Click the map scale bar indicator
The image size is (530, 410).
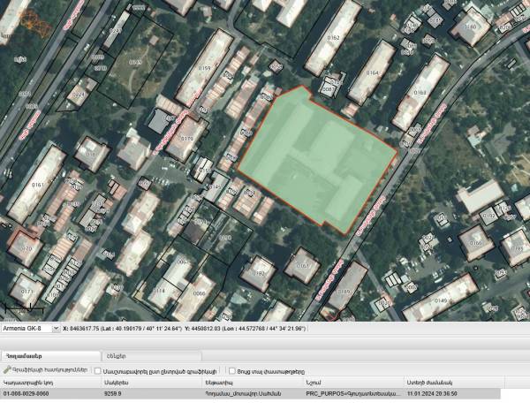tap(24, 309)
